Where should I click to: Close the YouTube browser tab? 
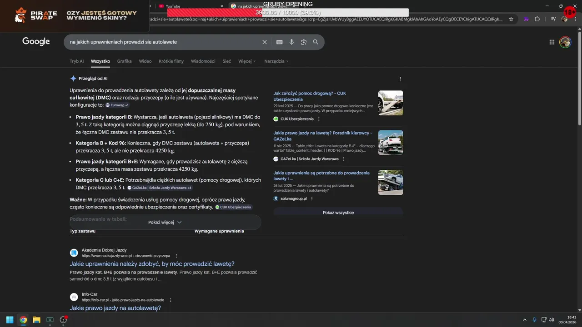coord(222,6)
